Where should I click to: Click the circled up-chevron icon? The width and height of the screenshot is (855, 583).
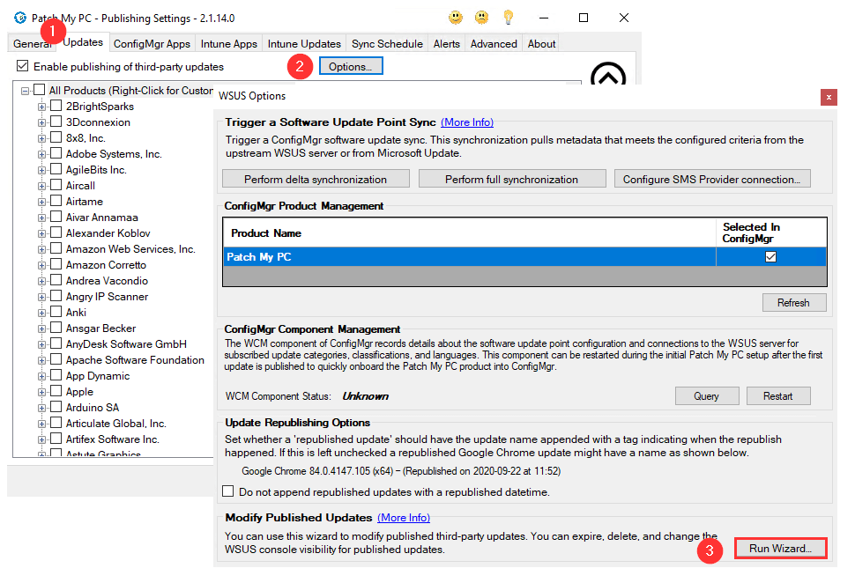[x=608, y=74]
